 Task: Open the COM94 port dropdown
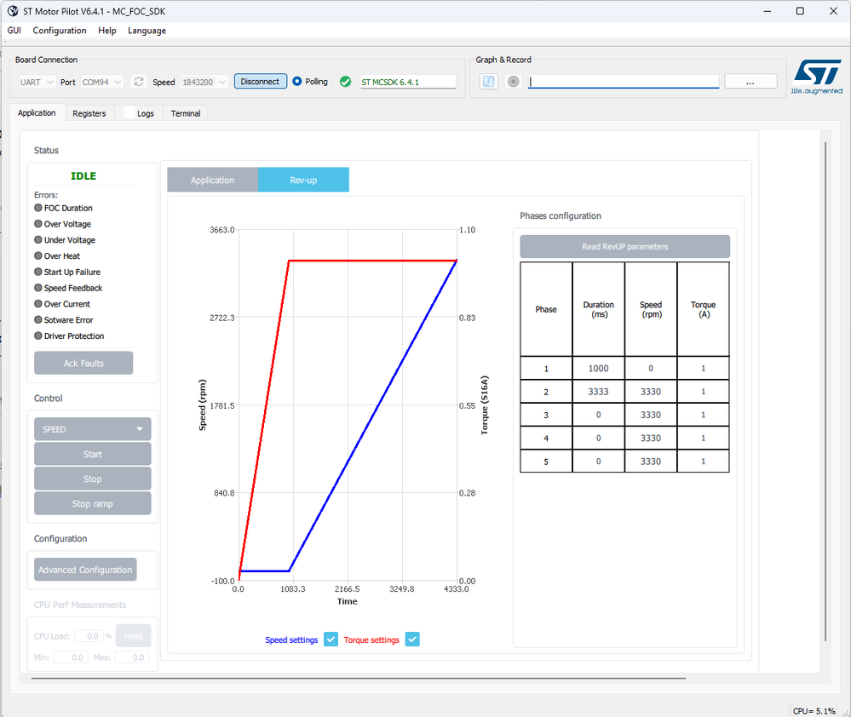click(102, 82)
